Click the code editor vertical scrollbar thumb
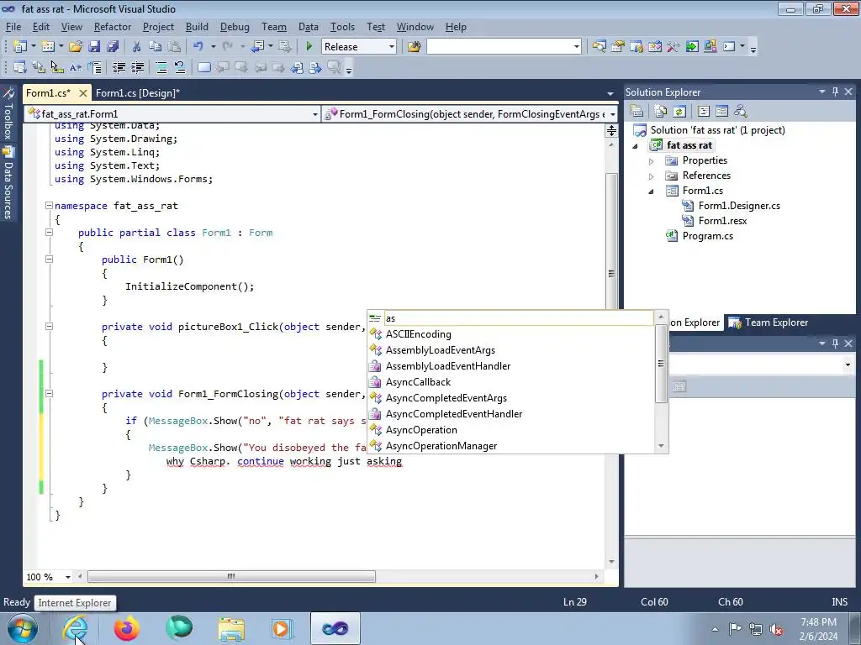Image resolution: width=861 pixels, height=645 pixels. (x=611, y=275)
